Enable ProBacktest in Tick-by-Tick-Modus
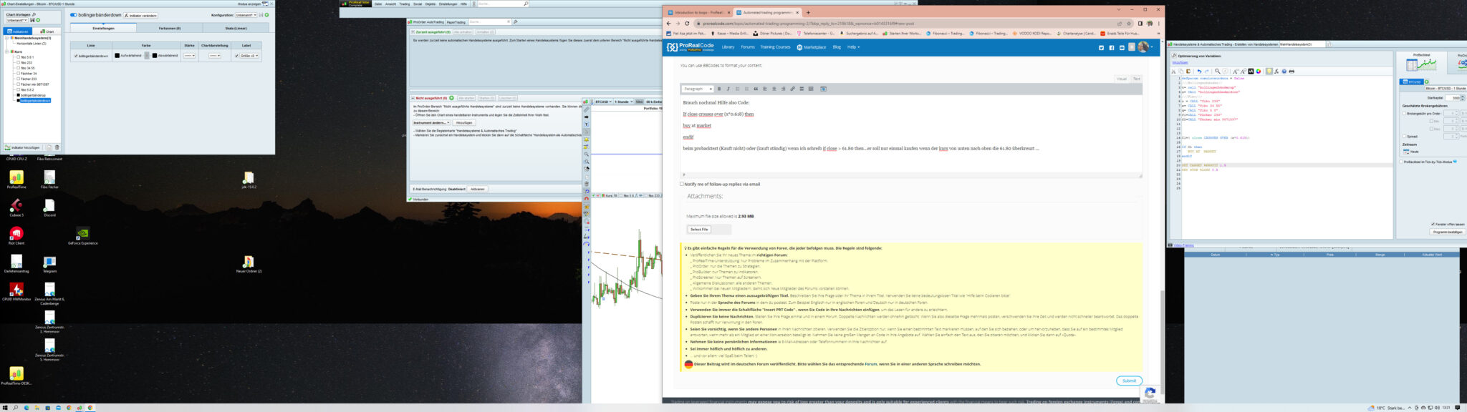Viewport: 1467px width, 412px height. click(1401, 162)
